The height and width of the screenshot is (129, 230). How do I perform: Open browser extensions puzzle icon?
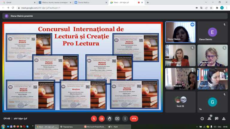217,8
